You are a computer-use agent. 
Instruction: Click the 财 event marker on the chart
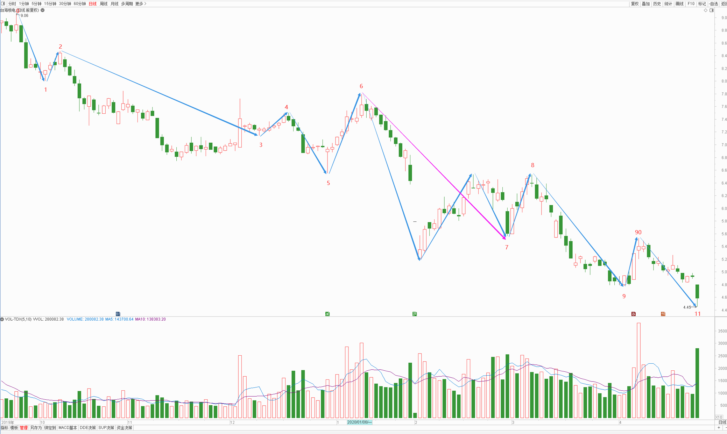coord(118,314)
